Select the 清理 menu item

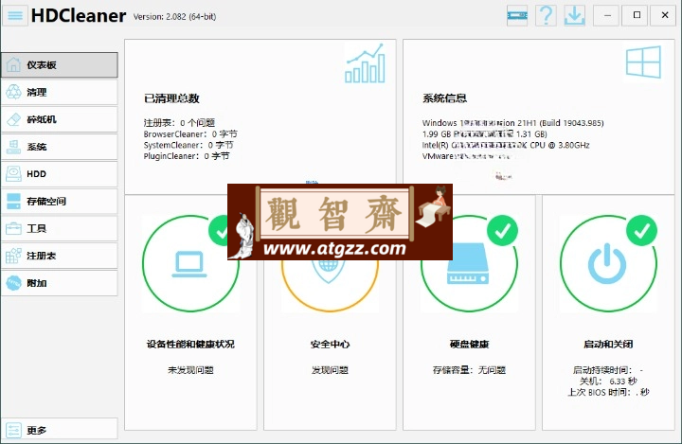point(60,92)
